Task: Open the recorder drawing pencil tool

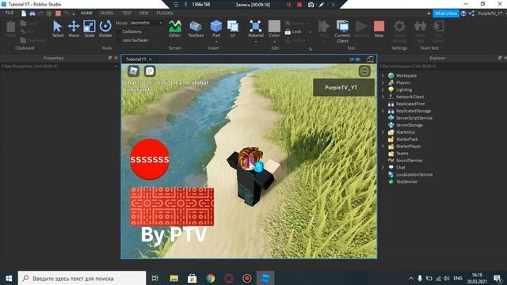Action: 322,5
